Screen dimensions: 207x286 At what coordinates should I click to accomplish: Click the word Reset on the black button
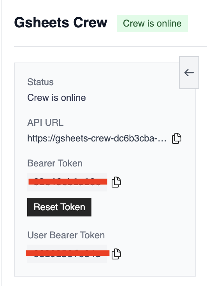click(46, 207)
